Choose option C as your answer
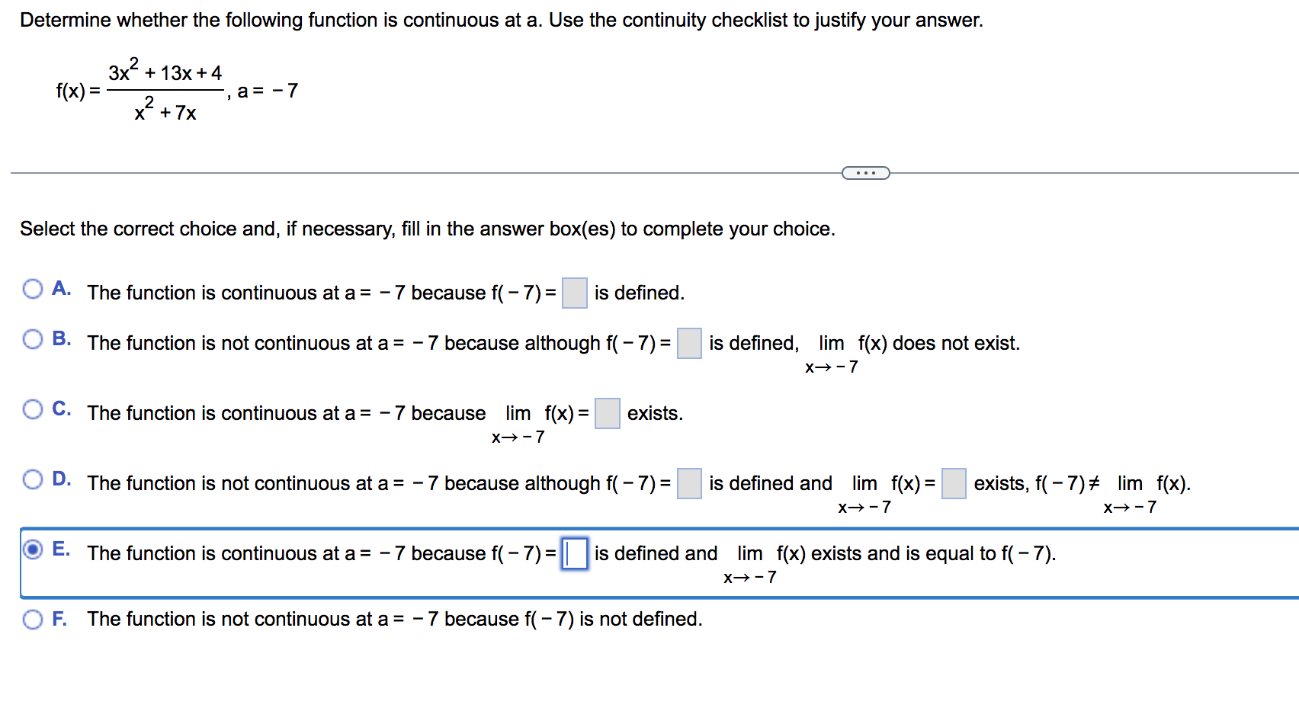This screenshot has width=1299, height=724. coord(32,409)
